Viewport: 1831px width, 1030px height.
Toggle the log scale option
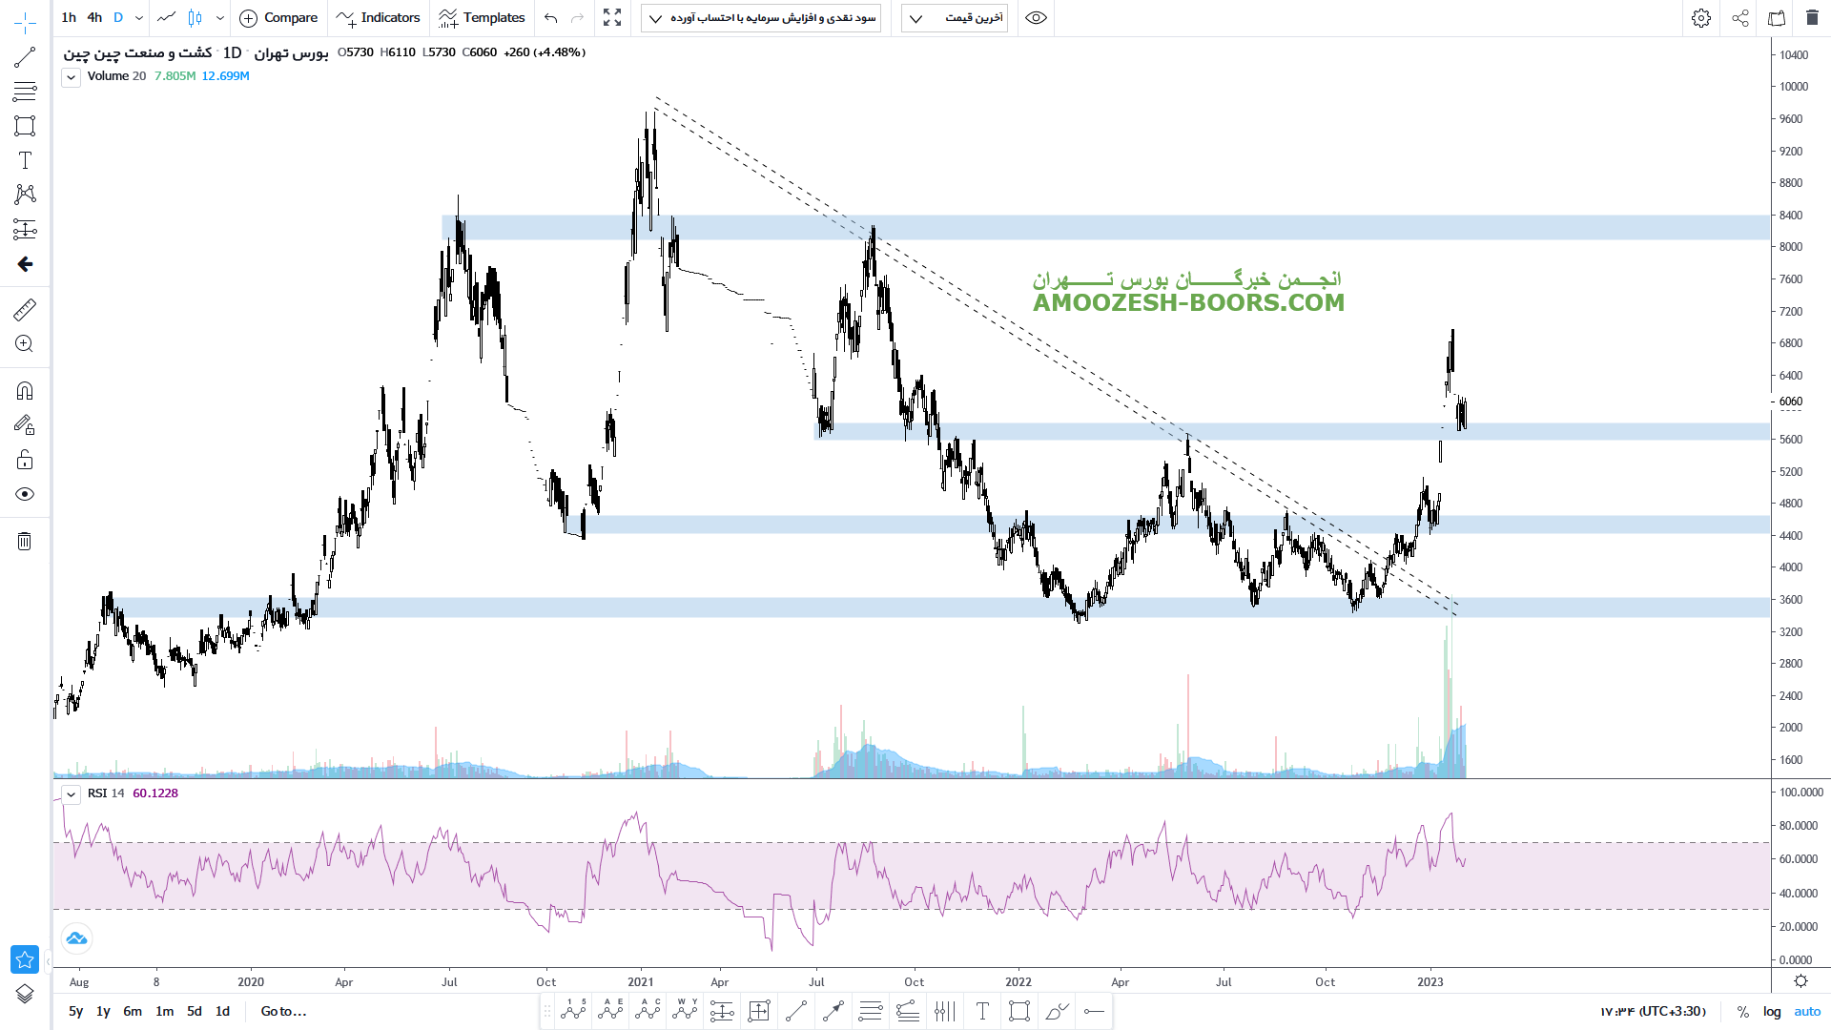(1772, 1011)
